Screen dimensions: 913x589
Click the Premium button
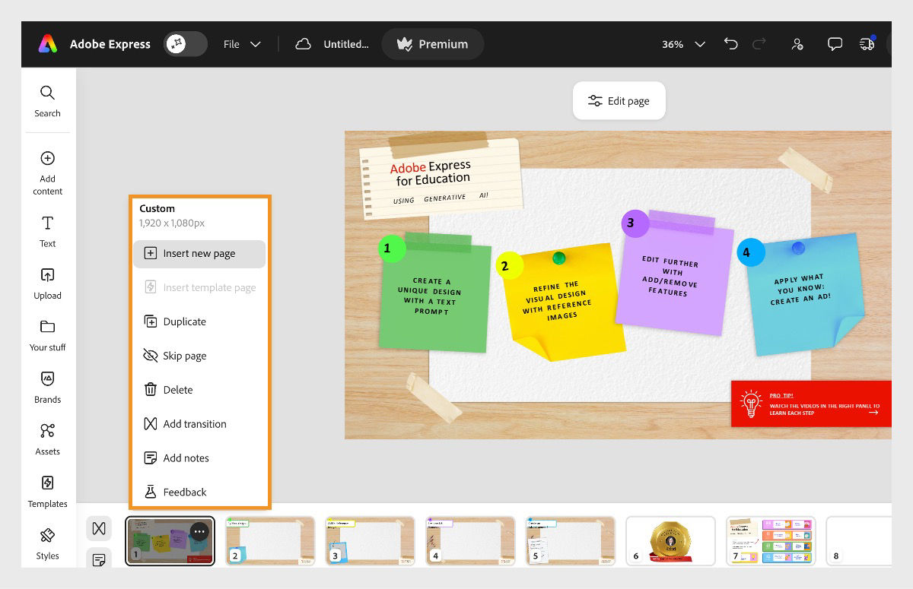coord(432,44)
